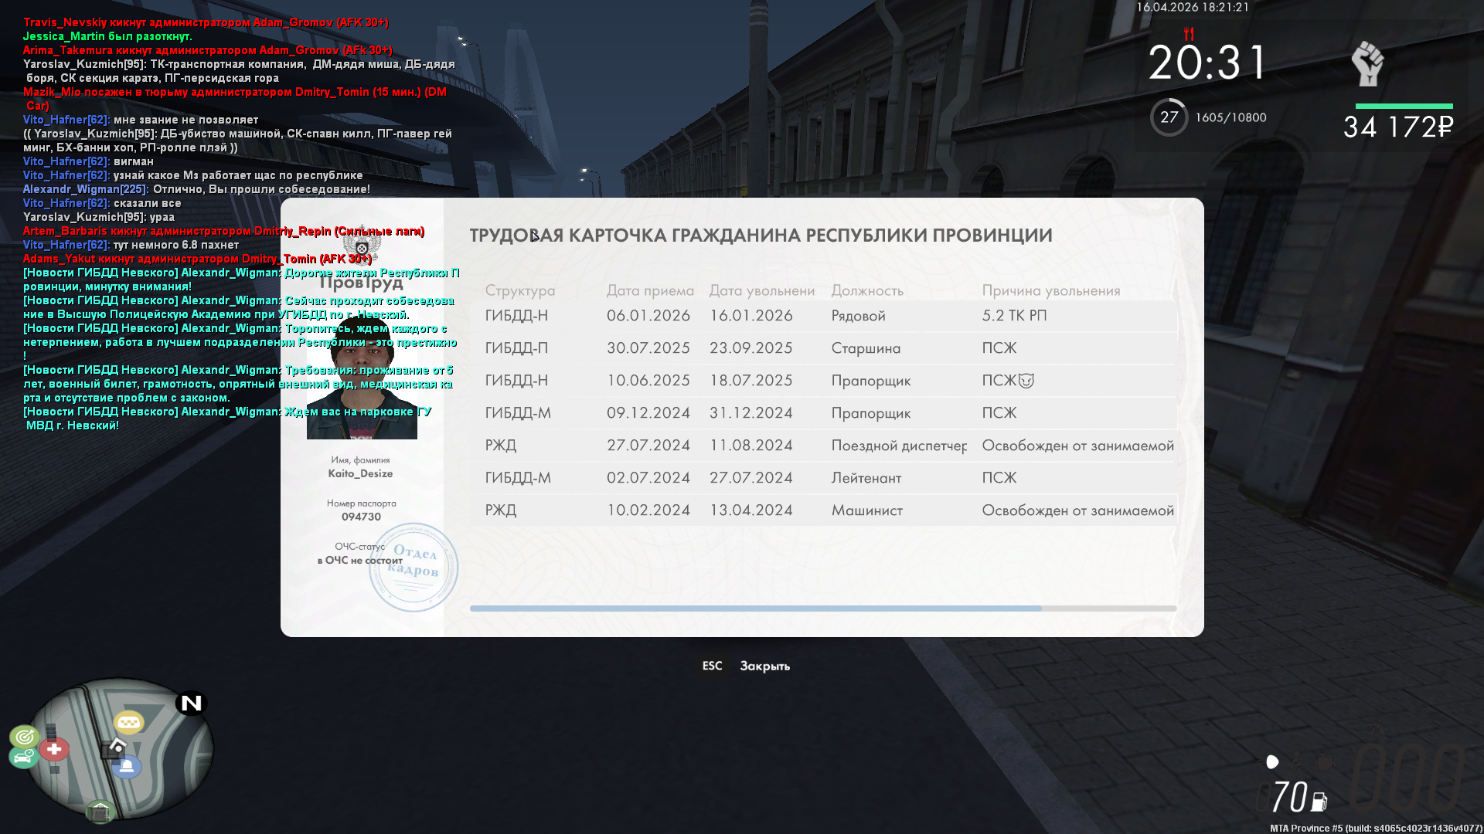Select the ГИБДД-П Старшина table row

[822, 348]
